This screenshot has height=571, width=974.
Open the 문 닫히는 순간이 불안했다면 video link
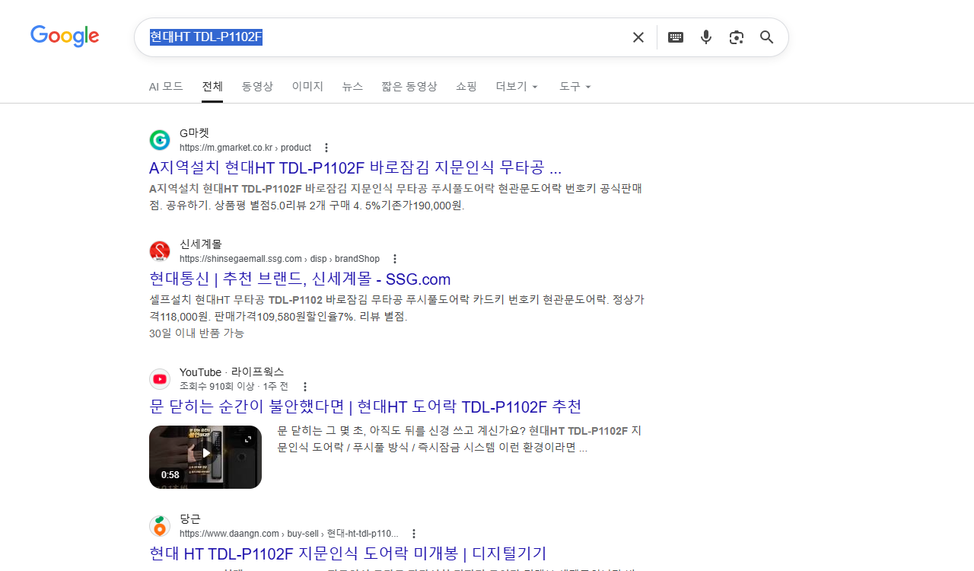(x=365, y=406)
